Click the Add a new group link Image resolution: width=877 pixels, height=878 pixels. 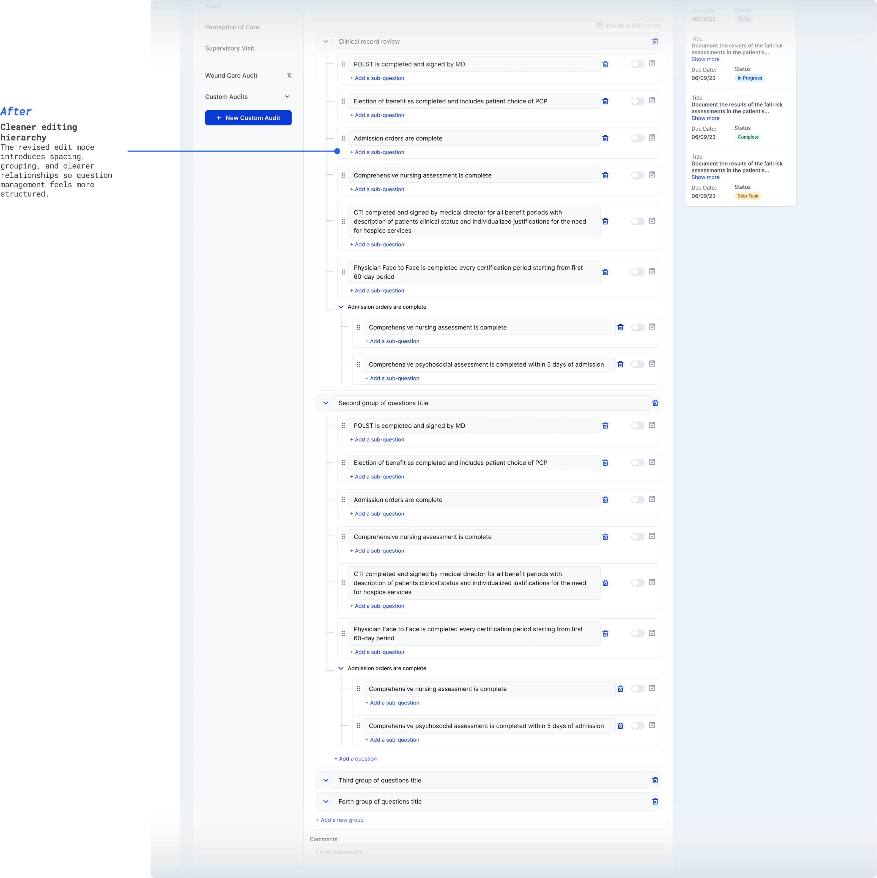[339, 820]
